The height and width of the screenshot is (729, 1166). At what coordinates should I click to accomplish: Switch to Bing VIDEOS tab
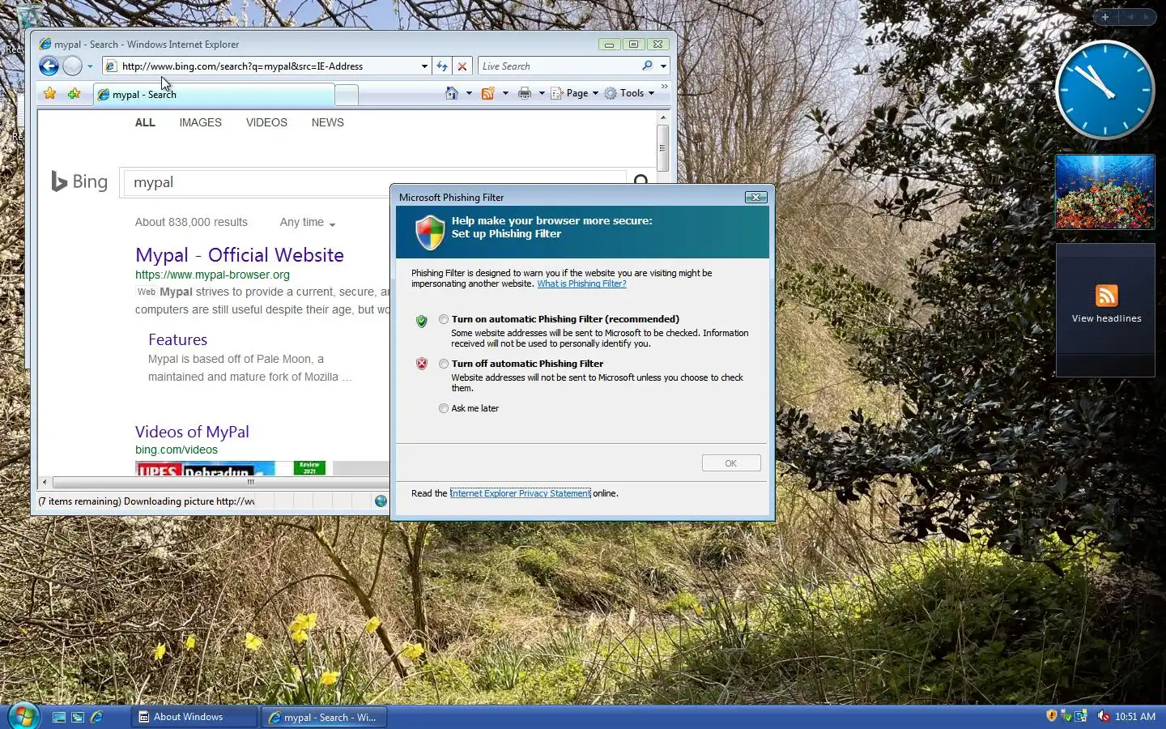(x=266, y=122)
